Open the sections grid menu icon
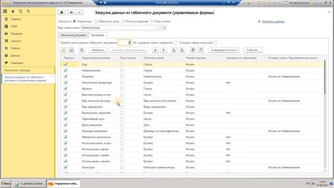Screen dimensions: 334x188 point(5,11)
